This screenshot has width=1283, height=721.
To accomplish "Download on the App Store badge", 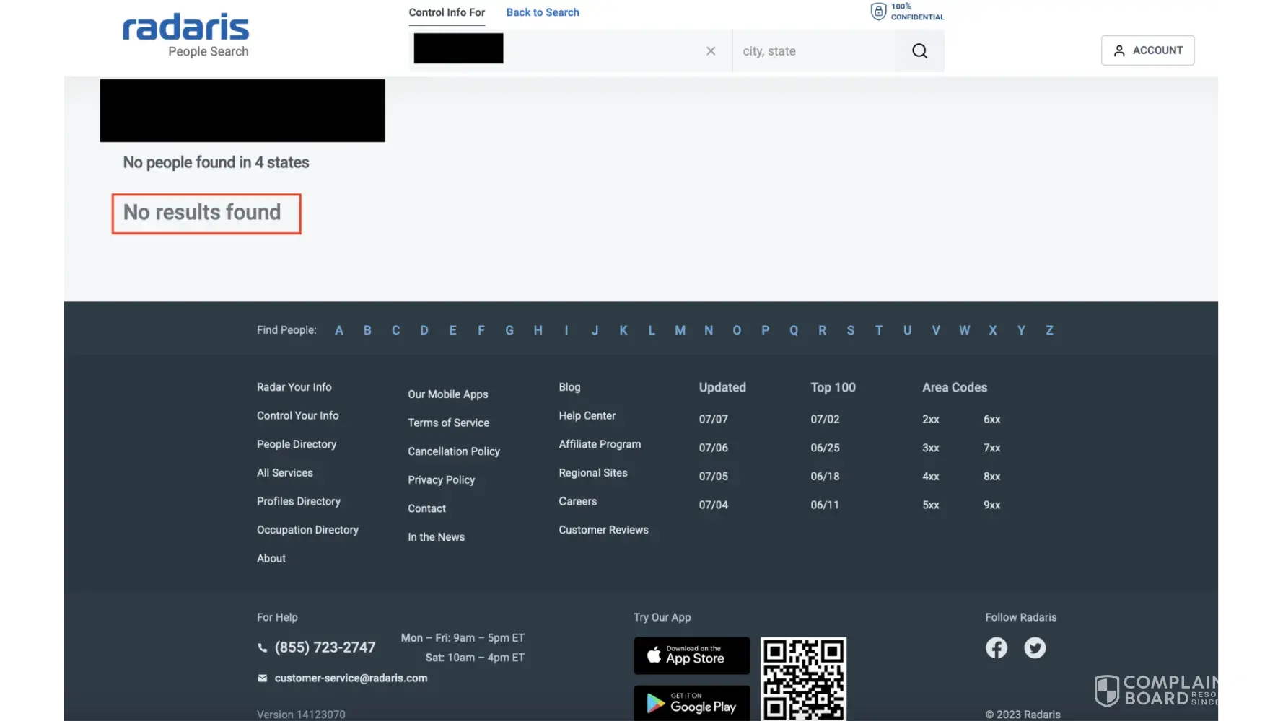I will 691,655.
